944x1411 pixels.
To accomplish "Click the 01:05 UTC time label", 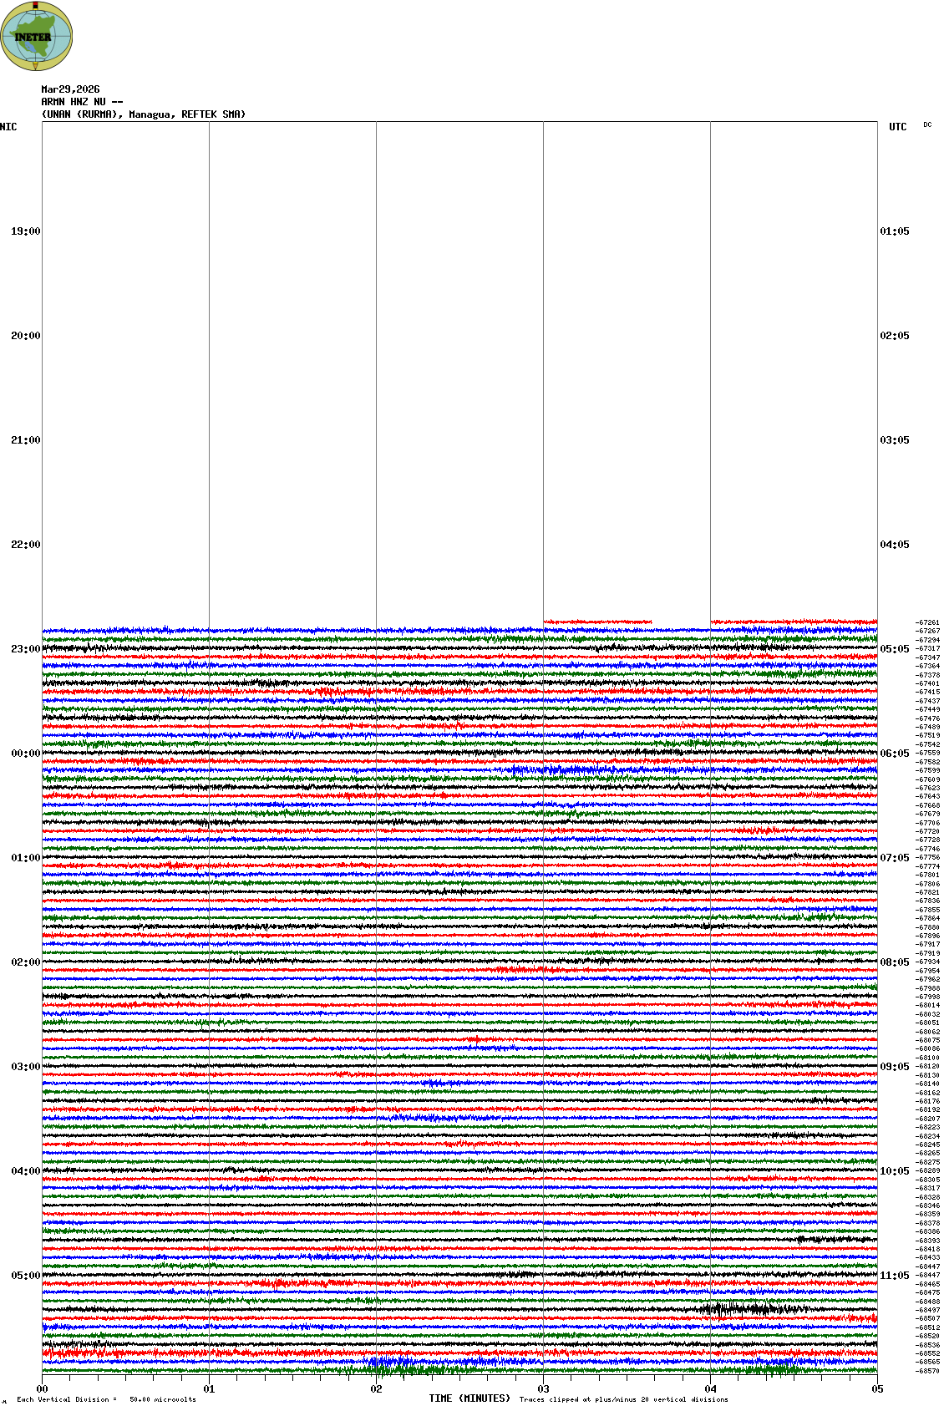I will click(x=895, y=231).
